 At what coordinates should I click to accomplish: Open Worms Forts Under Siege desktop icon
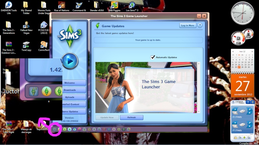[44, 8]
